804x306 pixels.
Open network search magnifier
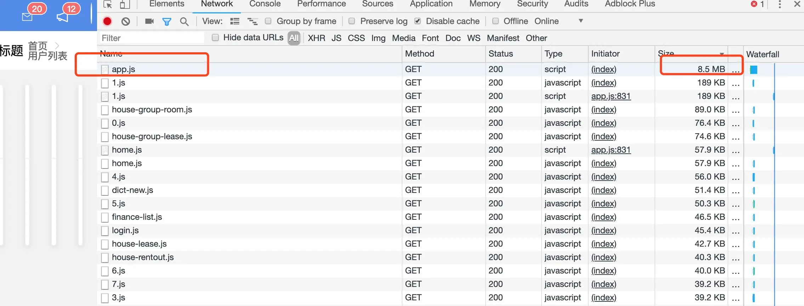[184, 22]
